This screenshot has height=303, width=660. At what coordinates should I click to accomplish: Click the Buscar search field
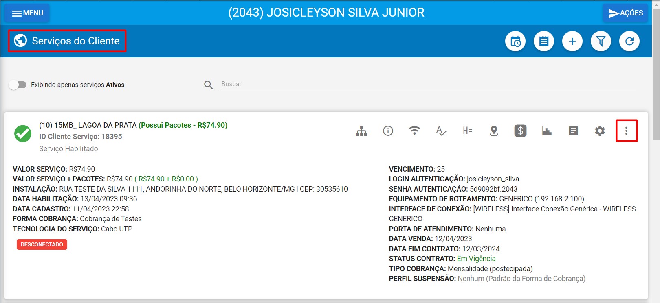pos(428,84)
